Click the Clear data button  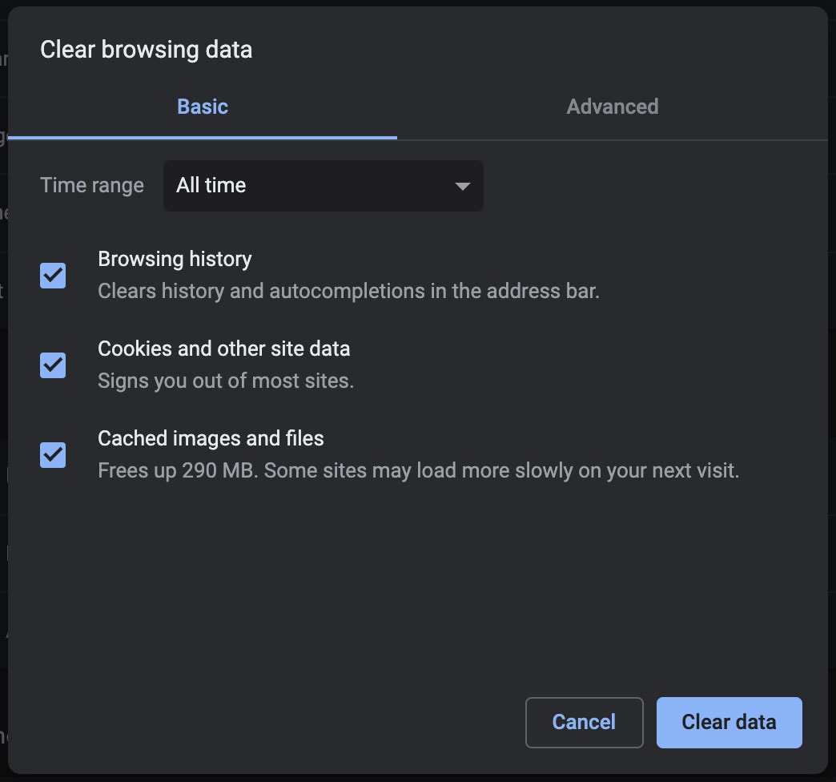coord(729,722)
